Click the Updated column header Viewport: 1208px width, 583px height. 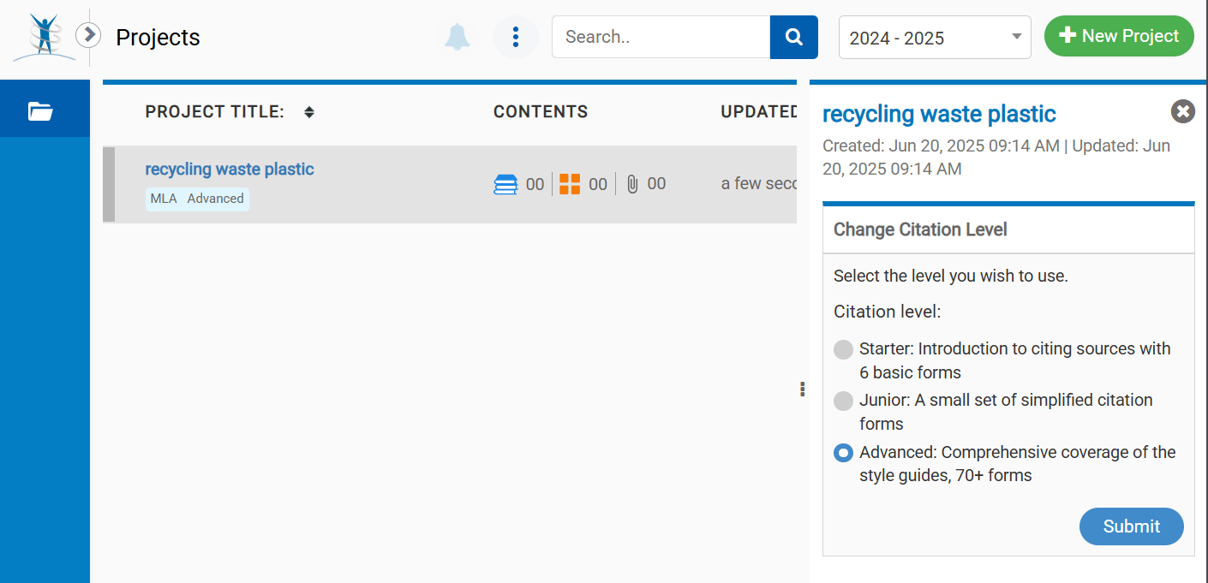click(x=759, y=112)
